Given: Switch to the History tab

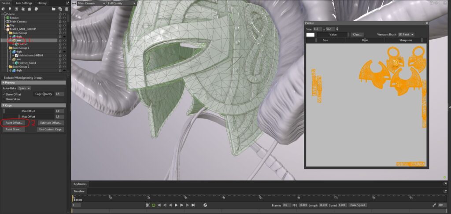Looking at the screenshot, I should tap(42, 3).
